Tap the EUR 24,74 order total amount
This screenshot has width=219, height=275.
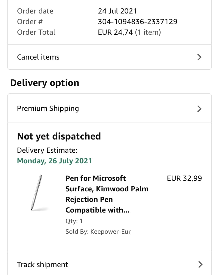(x=115, y=32)
